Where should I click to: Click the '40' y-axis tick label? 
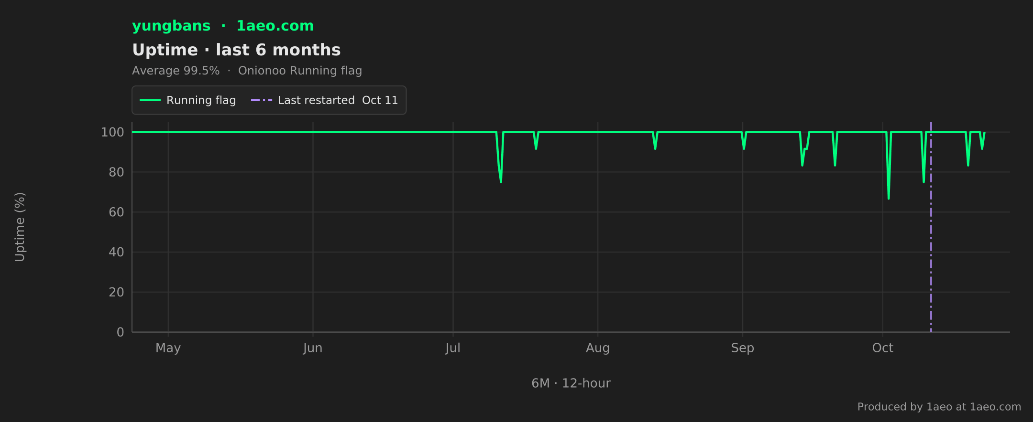(x=116, y=252)
